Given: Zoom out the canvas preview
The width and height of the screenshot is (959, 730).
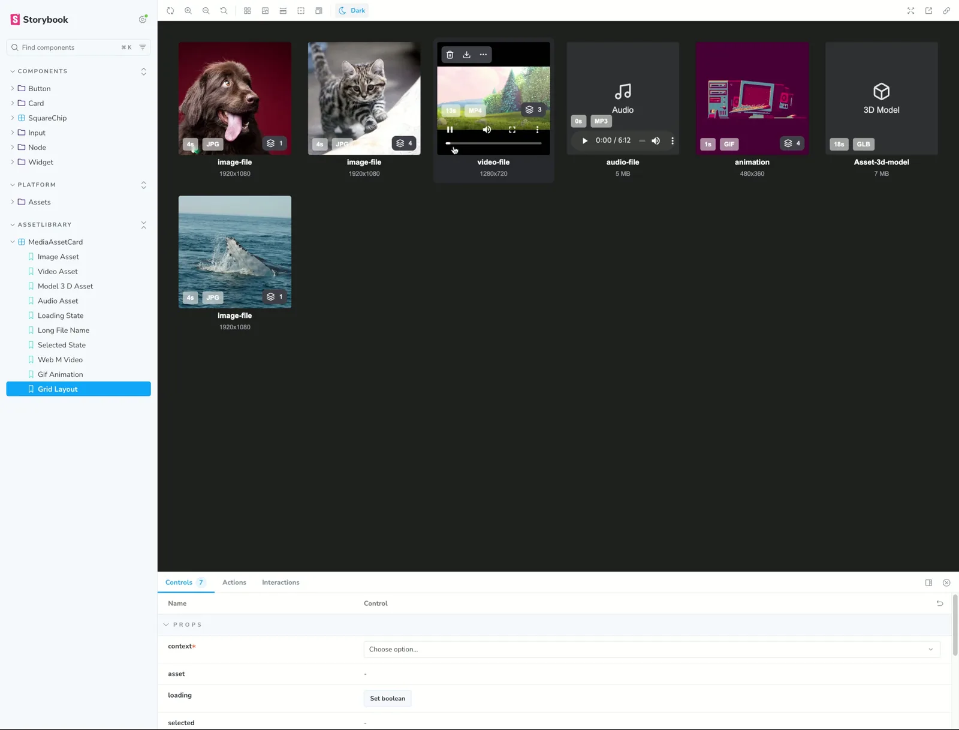Looking at the screenshot, I should pyautogui.click(x=206, y=11).
